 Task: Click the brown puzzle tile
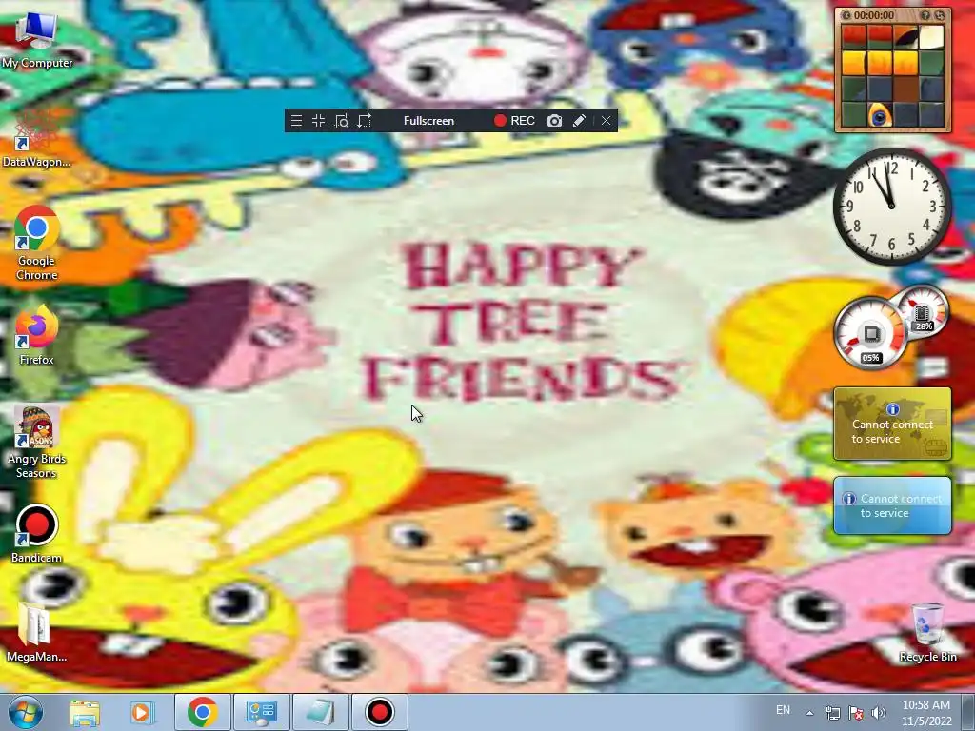[x=905, y=89]
